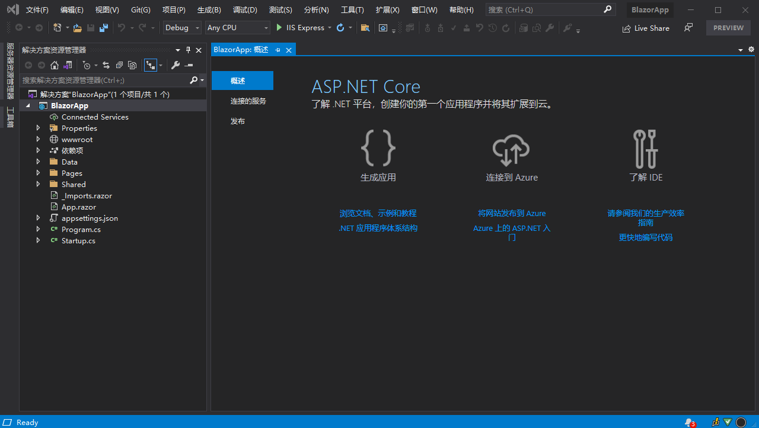Open the 将网站发布到 Azure link

point(512,213)
